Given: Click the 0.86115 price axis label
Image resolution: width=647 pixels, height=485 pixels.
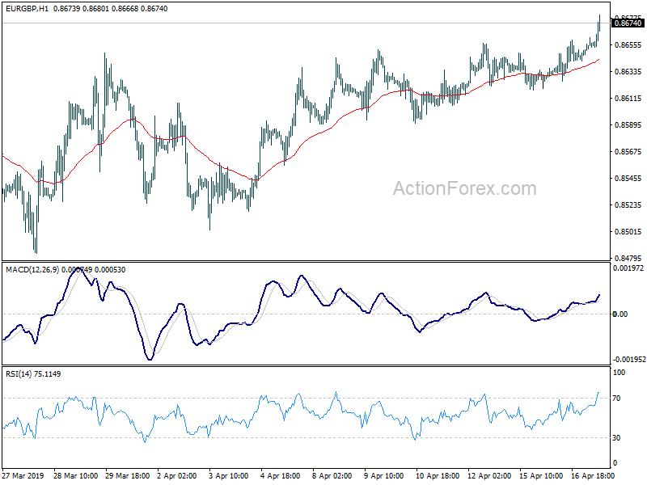Looking at the screenshot, I should 628,98.
